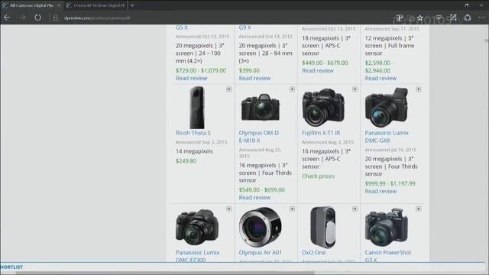Image resolution: width=489 pixels, height=275 pixels.
Task: Add this page to favorites star
Action: [419, 18]
